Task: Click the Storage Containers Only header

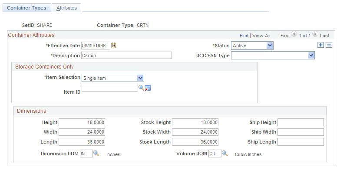Action: [44, 67]
